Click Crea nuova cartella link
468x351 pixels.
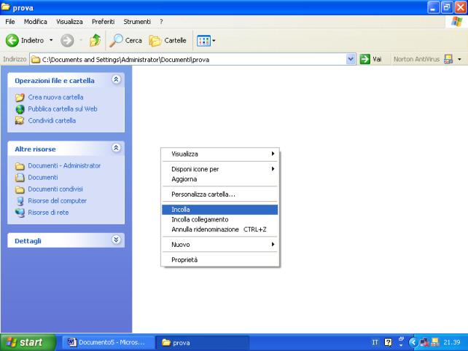point(55,98)
